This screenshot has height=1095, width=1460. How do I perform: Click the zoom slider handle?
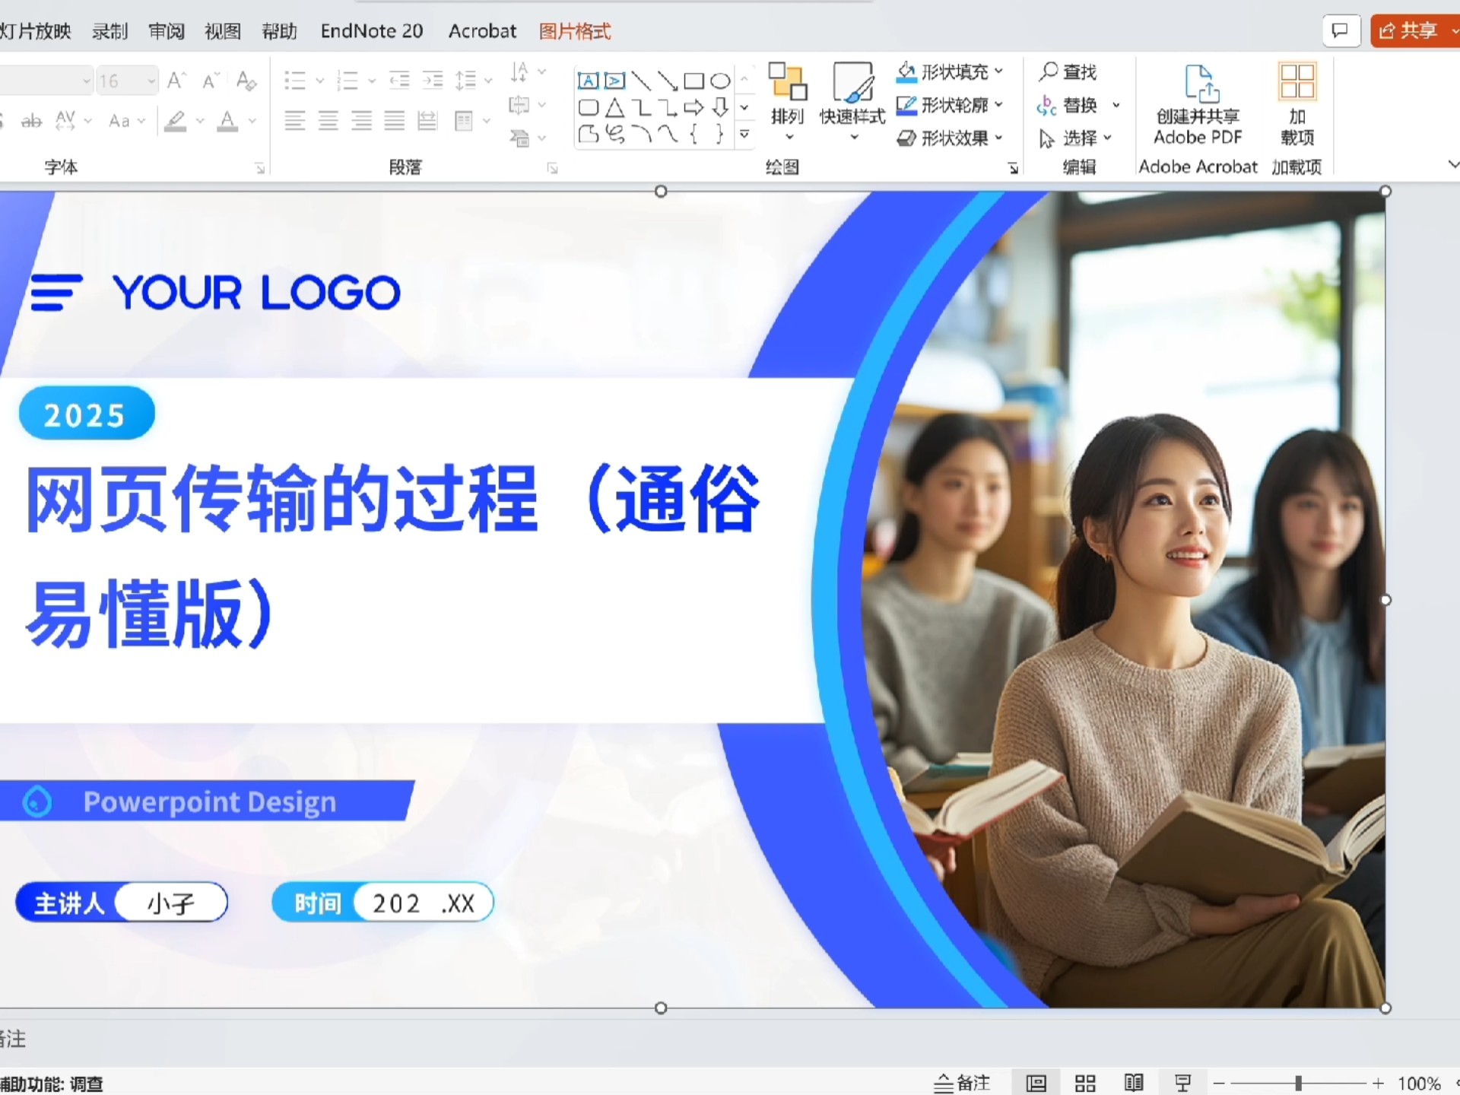click(1299, 1083)
